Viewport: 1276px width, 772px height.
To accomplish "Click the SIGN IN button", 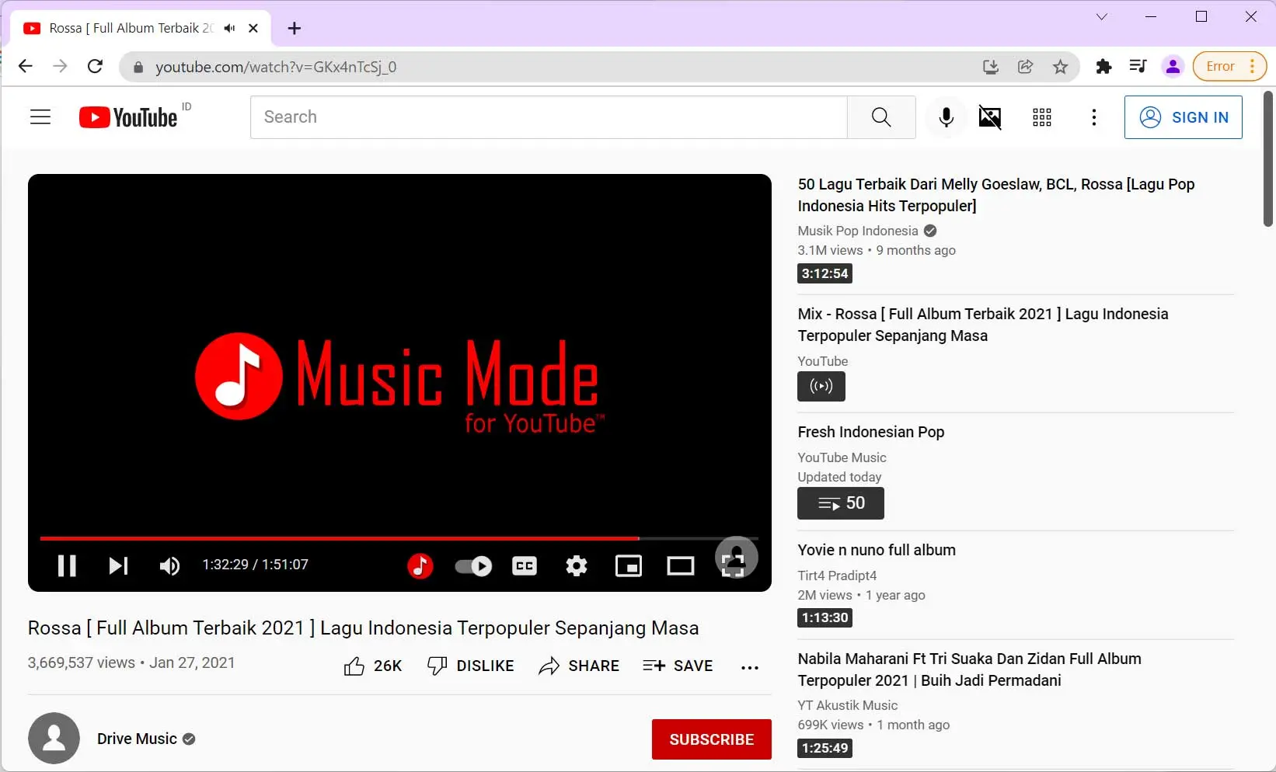I will (x=1183, y=117).
